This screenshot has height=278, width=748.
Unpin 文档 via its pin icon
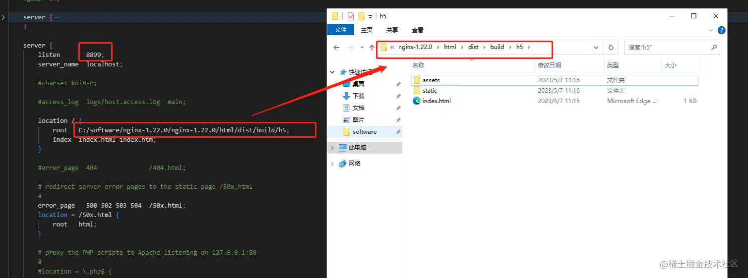(398, 108)
